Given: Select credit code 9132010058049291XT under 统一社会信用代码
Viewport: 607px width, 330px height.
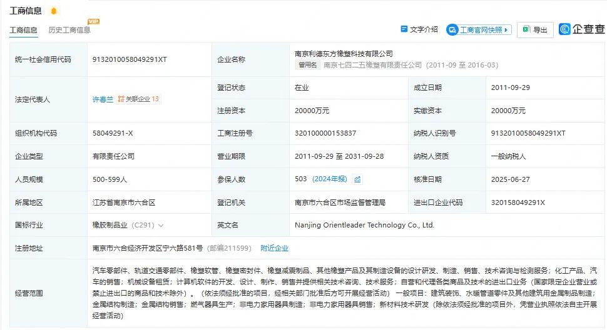Looking at the screenshot, I should click(x=130, y=59).
